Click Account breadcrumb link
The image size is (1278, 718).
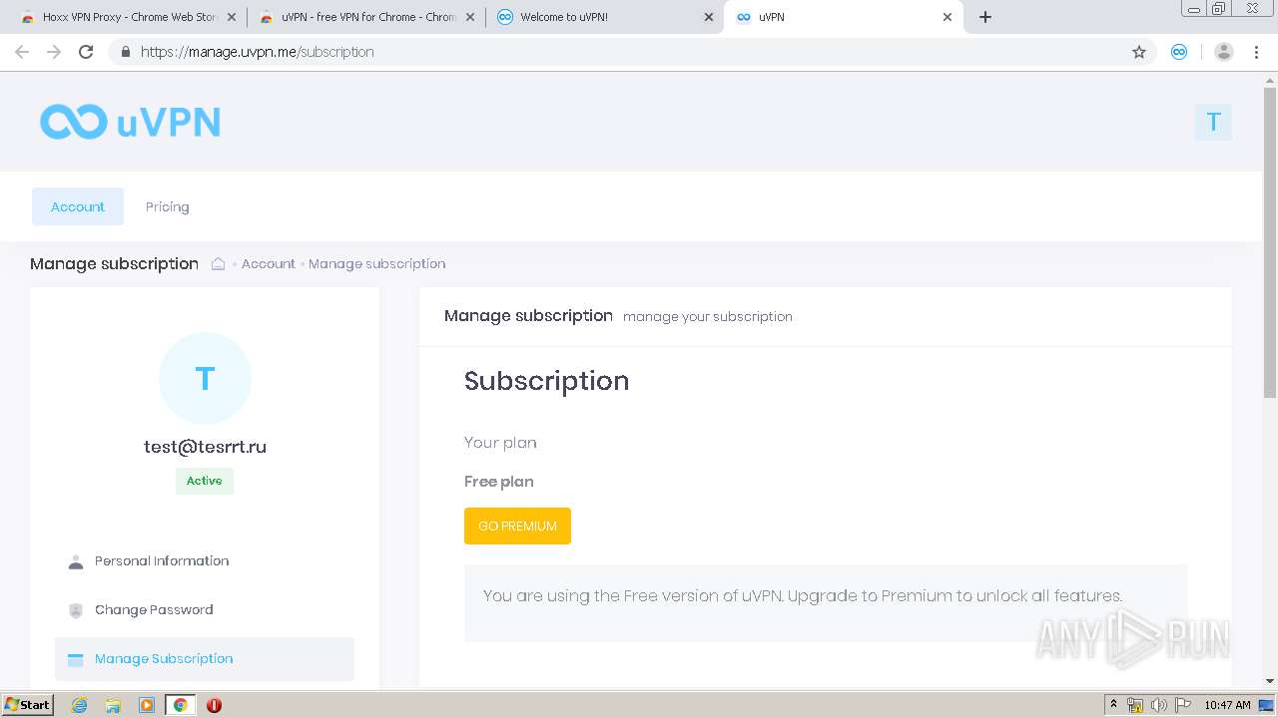click(269, 263)
